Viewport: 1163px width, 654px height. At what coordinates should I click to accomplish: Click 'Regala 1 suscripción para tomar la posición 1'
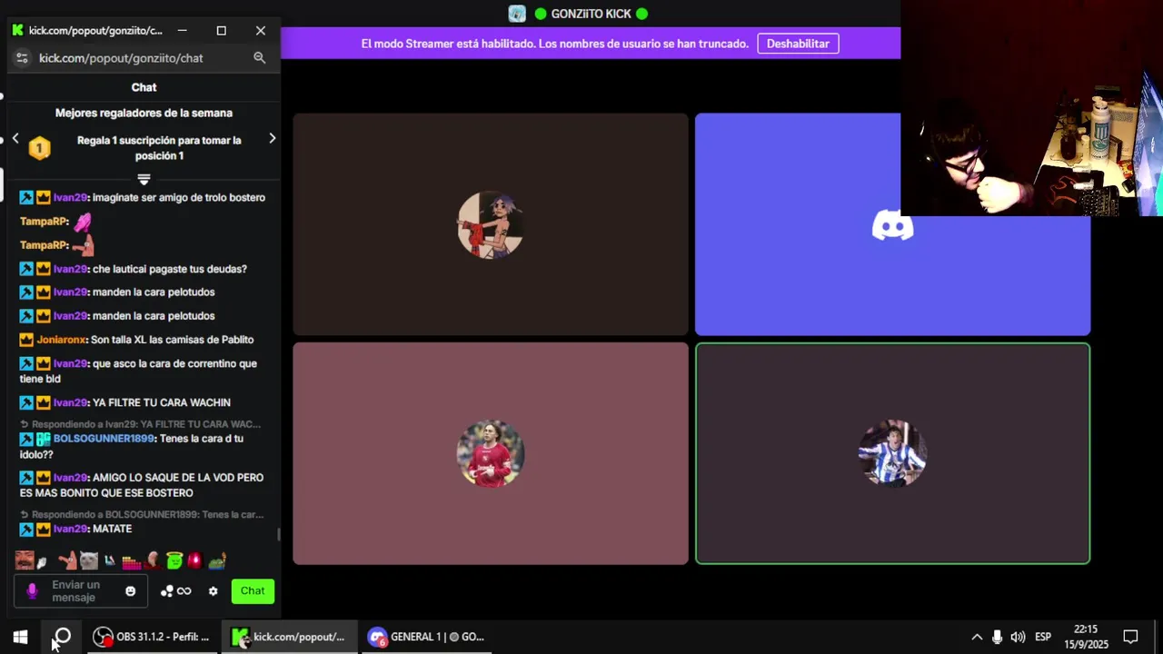pos(159,148)
